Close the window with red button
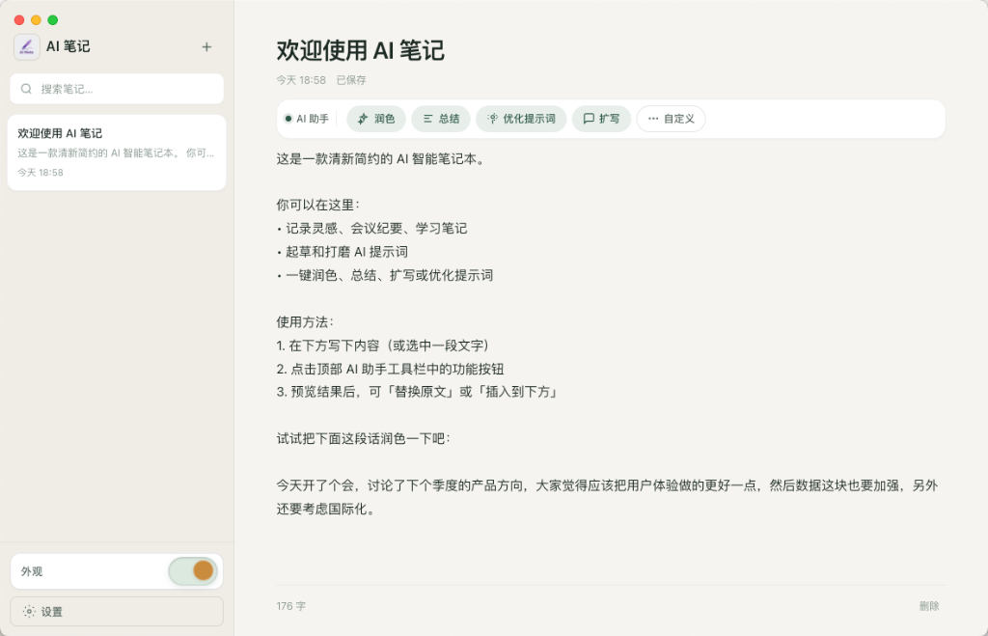Image resolution: width=988 pixels, height=636 pixels. pos(19,20)
